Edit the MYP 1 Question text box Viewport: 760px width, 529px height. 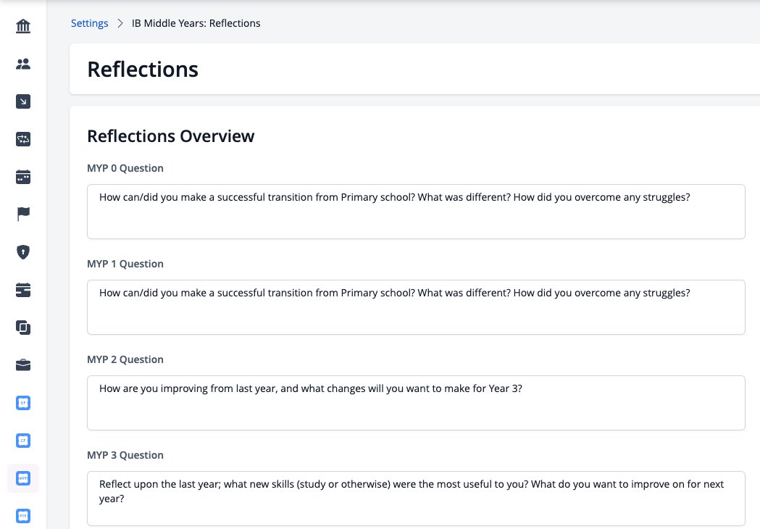click(416, 307)
